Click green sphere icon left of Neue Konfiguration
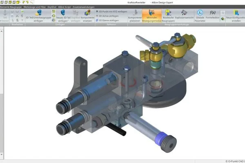Viewport: 245px width, 163px height. [223, 19]
